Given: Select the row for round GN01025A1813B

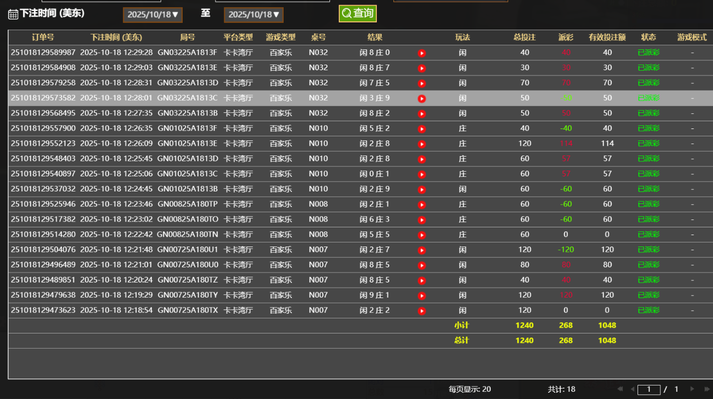Looking at the screenshot, I should point(187,189).
